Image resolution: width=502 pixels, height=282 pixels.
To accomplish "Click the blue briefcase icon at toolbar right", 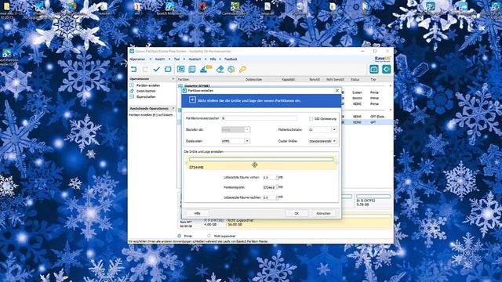I will [x=374, y=69].
